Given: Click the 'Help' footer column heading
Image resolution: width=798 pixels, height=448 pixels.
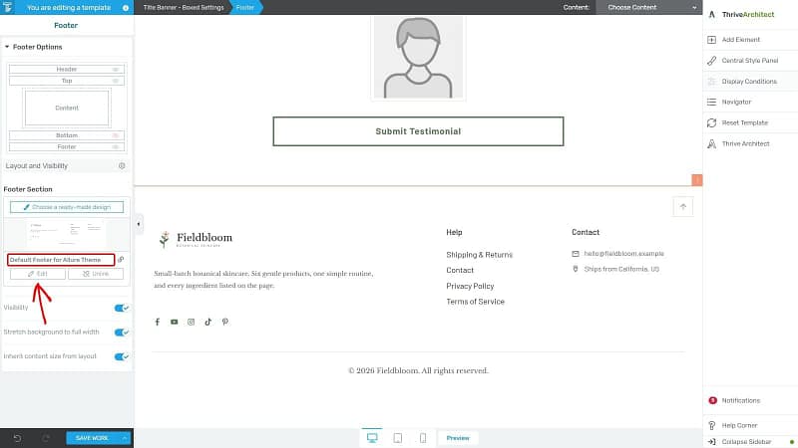Looking at the screenshot, I should (x=454, y=232).
